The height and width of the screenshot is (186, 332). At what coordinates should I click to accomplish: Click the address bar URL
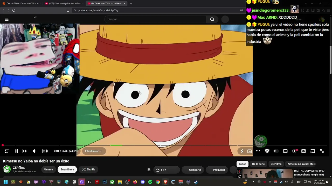98,10
